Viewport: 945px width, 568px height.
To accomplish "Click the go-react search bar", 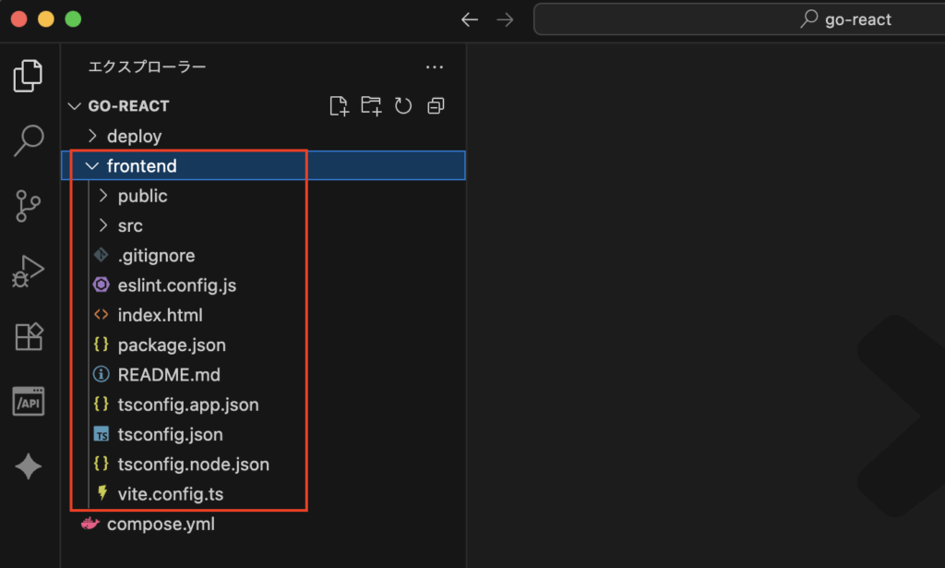I will coord(738,19).
